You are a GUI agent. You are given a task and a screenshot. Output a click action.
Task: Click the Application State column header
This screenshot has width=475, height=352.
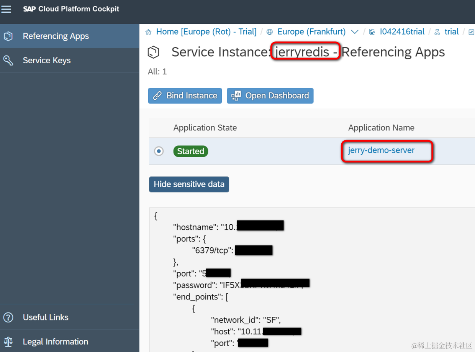tap(205, 128)
